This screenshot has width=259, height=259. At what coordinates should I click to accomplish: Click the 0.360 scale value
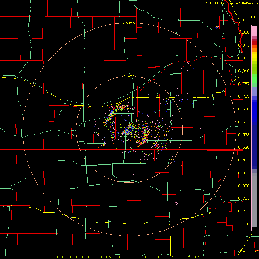(x=244, y=186)
